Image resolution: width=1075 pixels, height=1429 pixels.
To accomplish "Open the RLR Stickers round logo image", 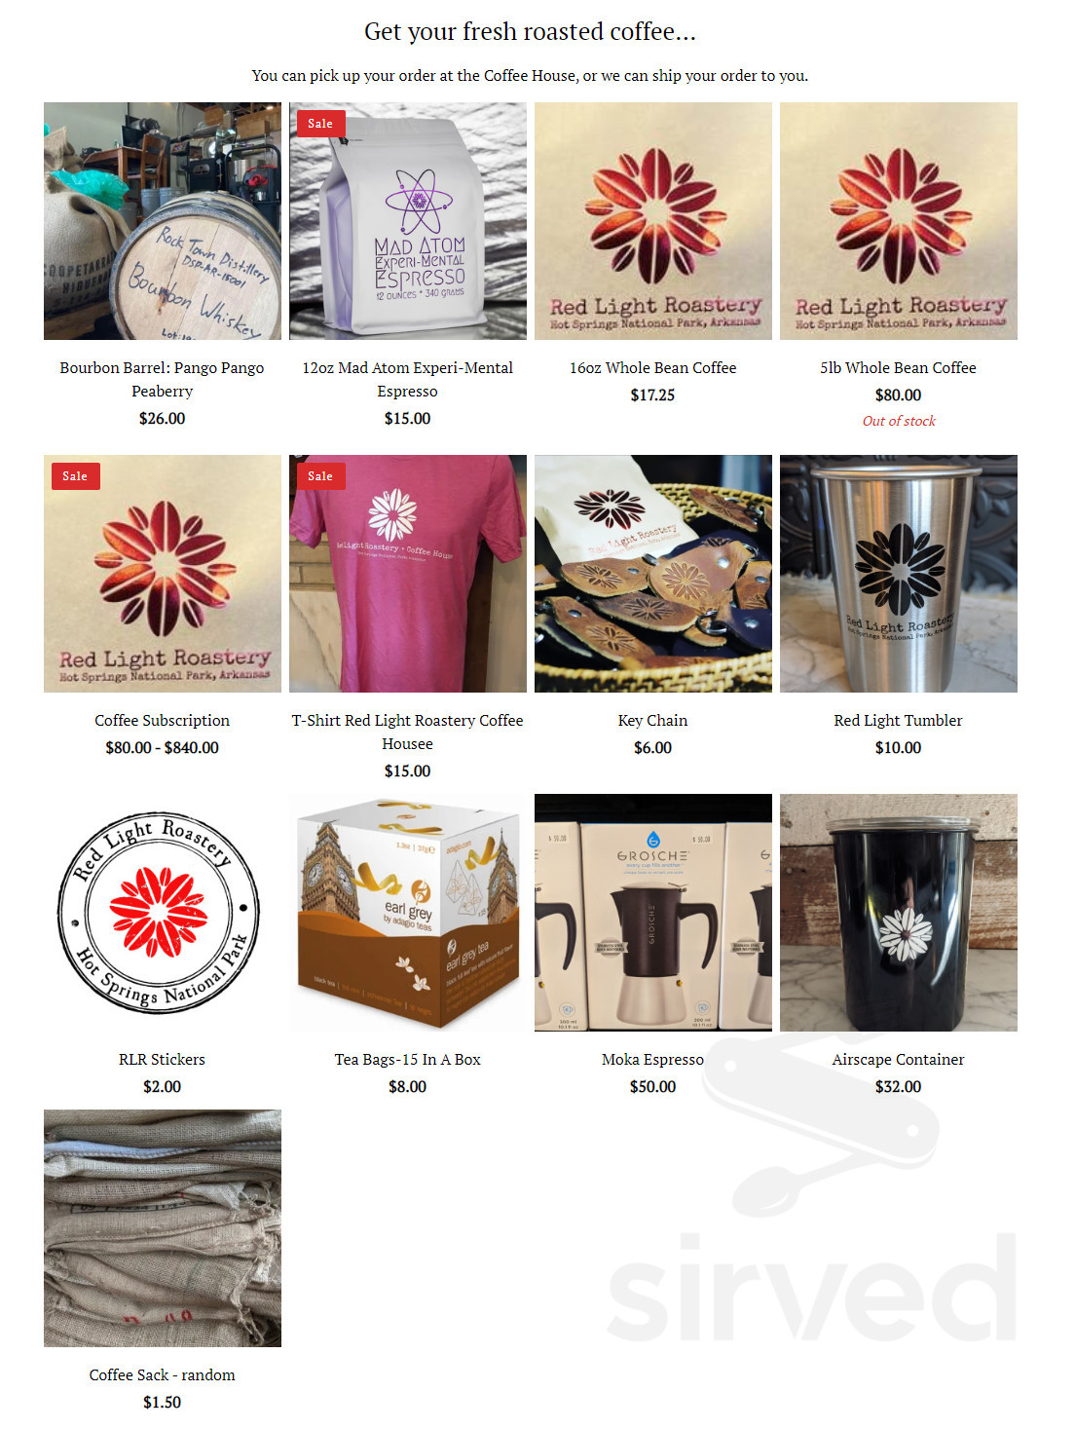I will pyautogui.click(x=163, y=913).
